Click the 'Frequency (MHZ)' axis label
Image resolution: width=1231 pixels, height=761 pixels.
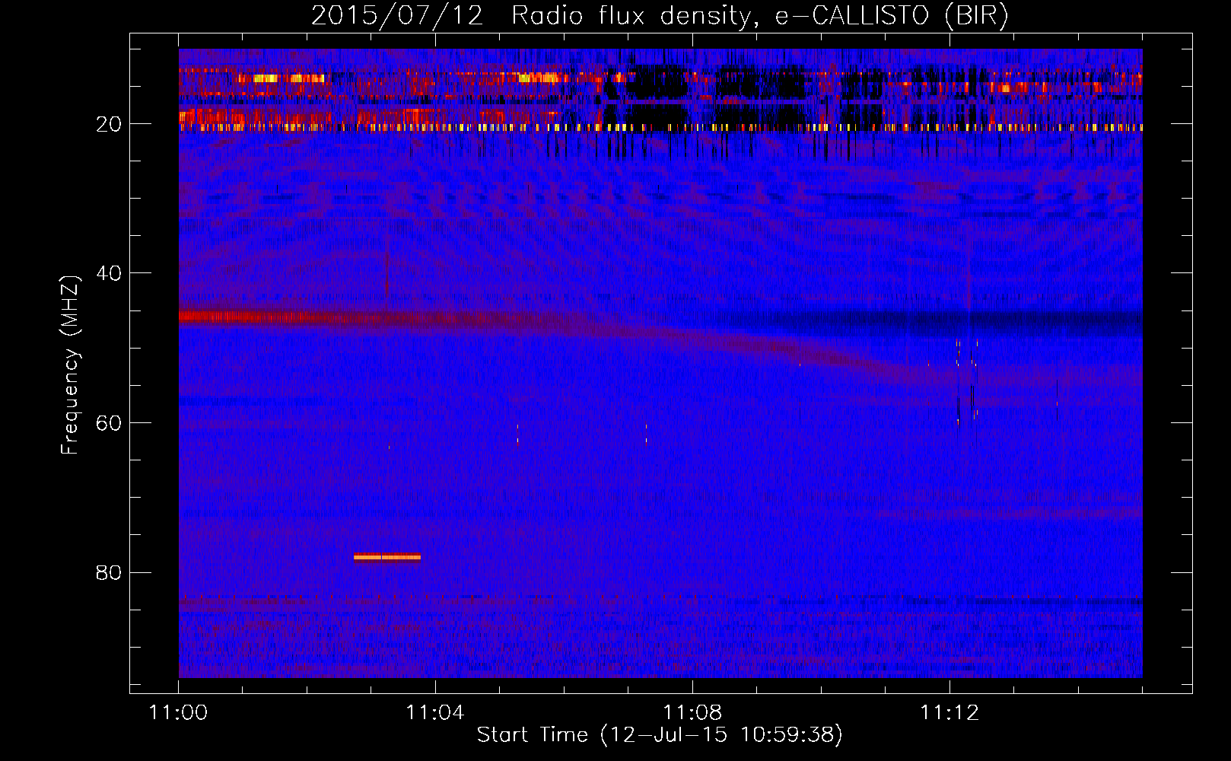pos(70,365)
